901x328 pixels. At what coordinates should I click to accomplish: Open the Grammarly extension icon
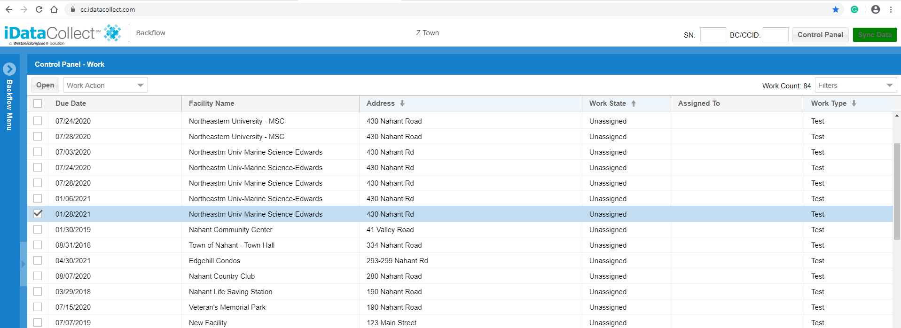tap(854, 9)
